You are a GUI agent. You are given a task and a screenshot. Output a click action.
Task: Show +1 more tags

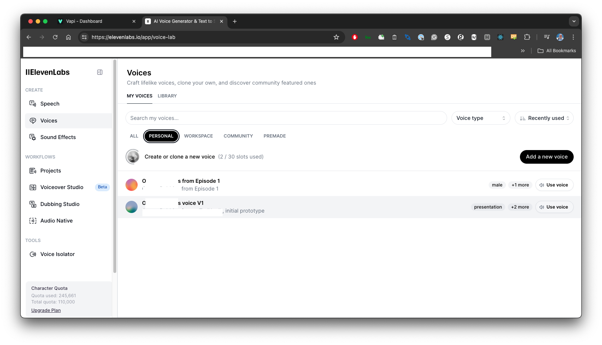(x=520, y=185)
